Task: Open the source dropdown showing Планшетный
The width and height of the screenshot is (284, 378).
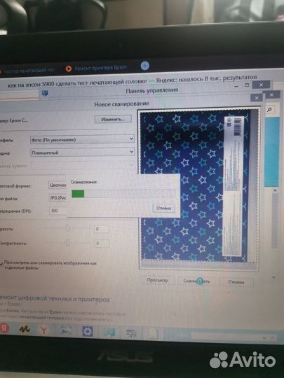Action: 82,152
